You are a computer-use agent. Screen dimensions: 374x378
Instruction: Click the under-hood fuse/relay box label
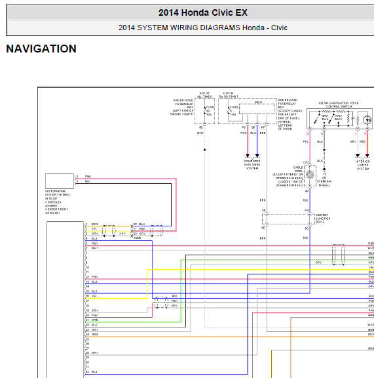pyautogui.click(x=182, y=107)
